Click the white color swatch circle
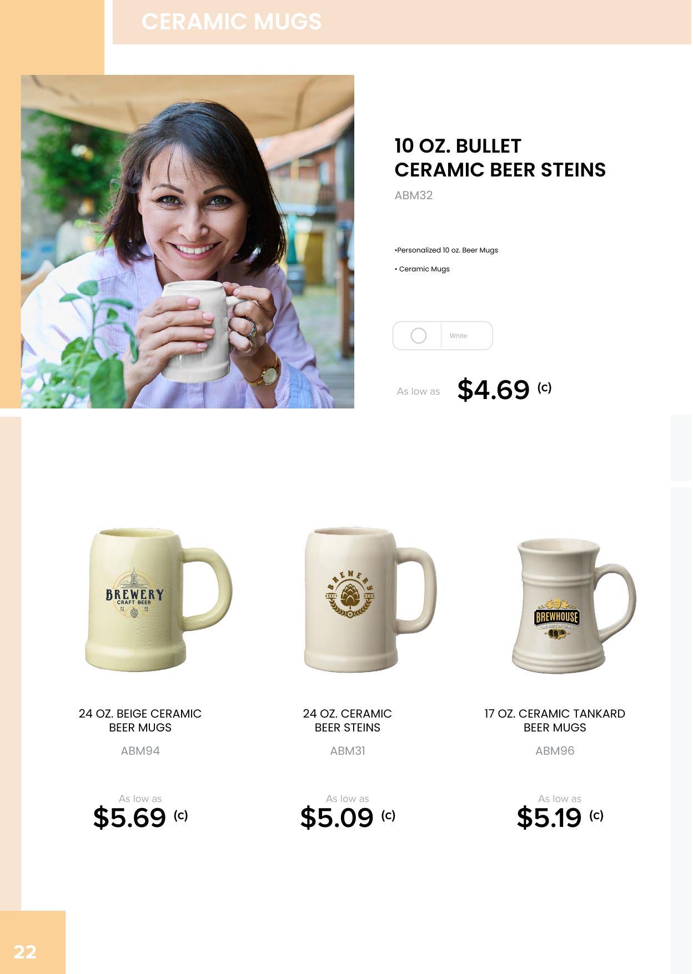Screen dimensions: 693x974 pyautogui.click(x=418, y=336)
